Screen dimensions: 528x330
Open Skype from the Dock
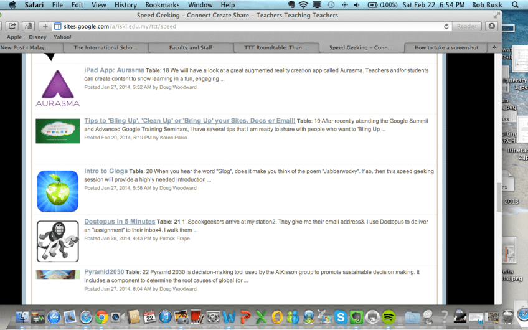[340, 317]
